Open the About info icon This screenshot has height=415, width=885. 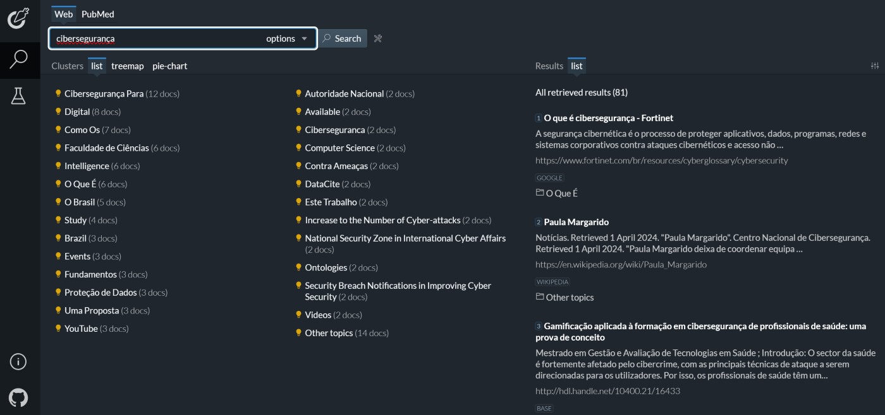point(18,361)
